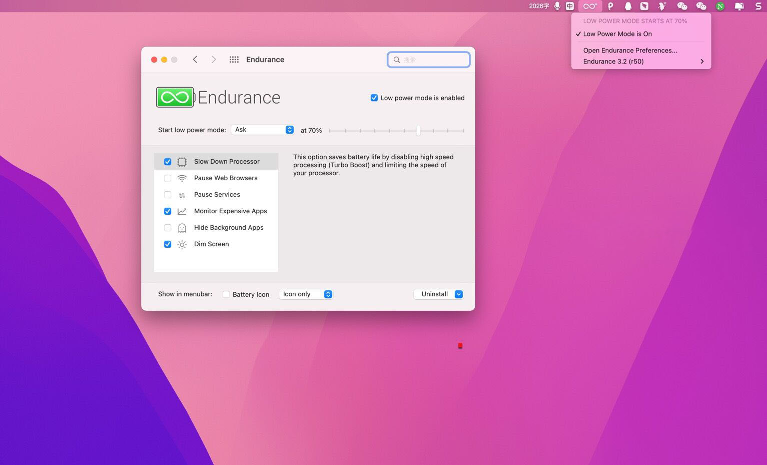Click the battery threshold slider handle
Viewport: 767px width, 465px height.
pyautogui.click(x=418, y=131)
